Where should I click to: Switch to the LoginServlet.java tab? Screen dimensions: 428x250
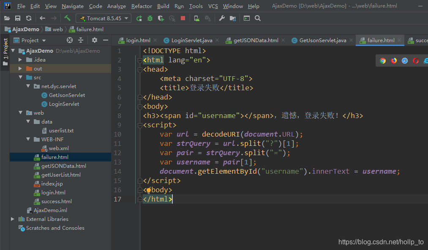point(192,40)
